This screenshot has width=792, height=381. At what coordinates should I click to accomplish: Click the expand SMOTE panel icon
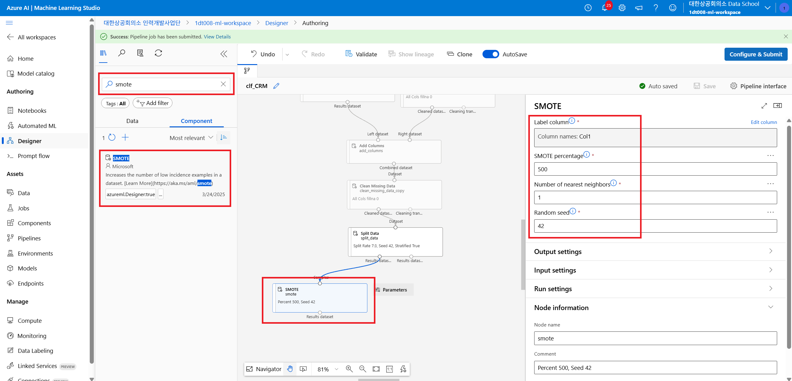tap(764, 106)
